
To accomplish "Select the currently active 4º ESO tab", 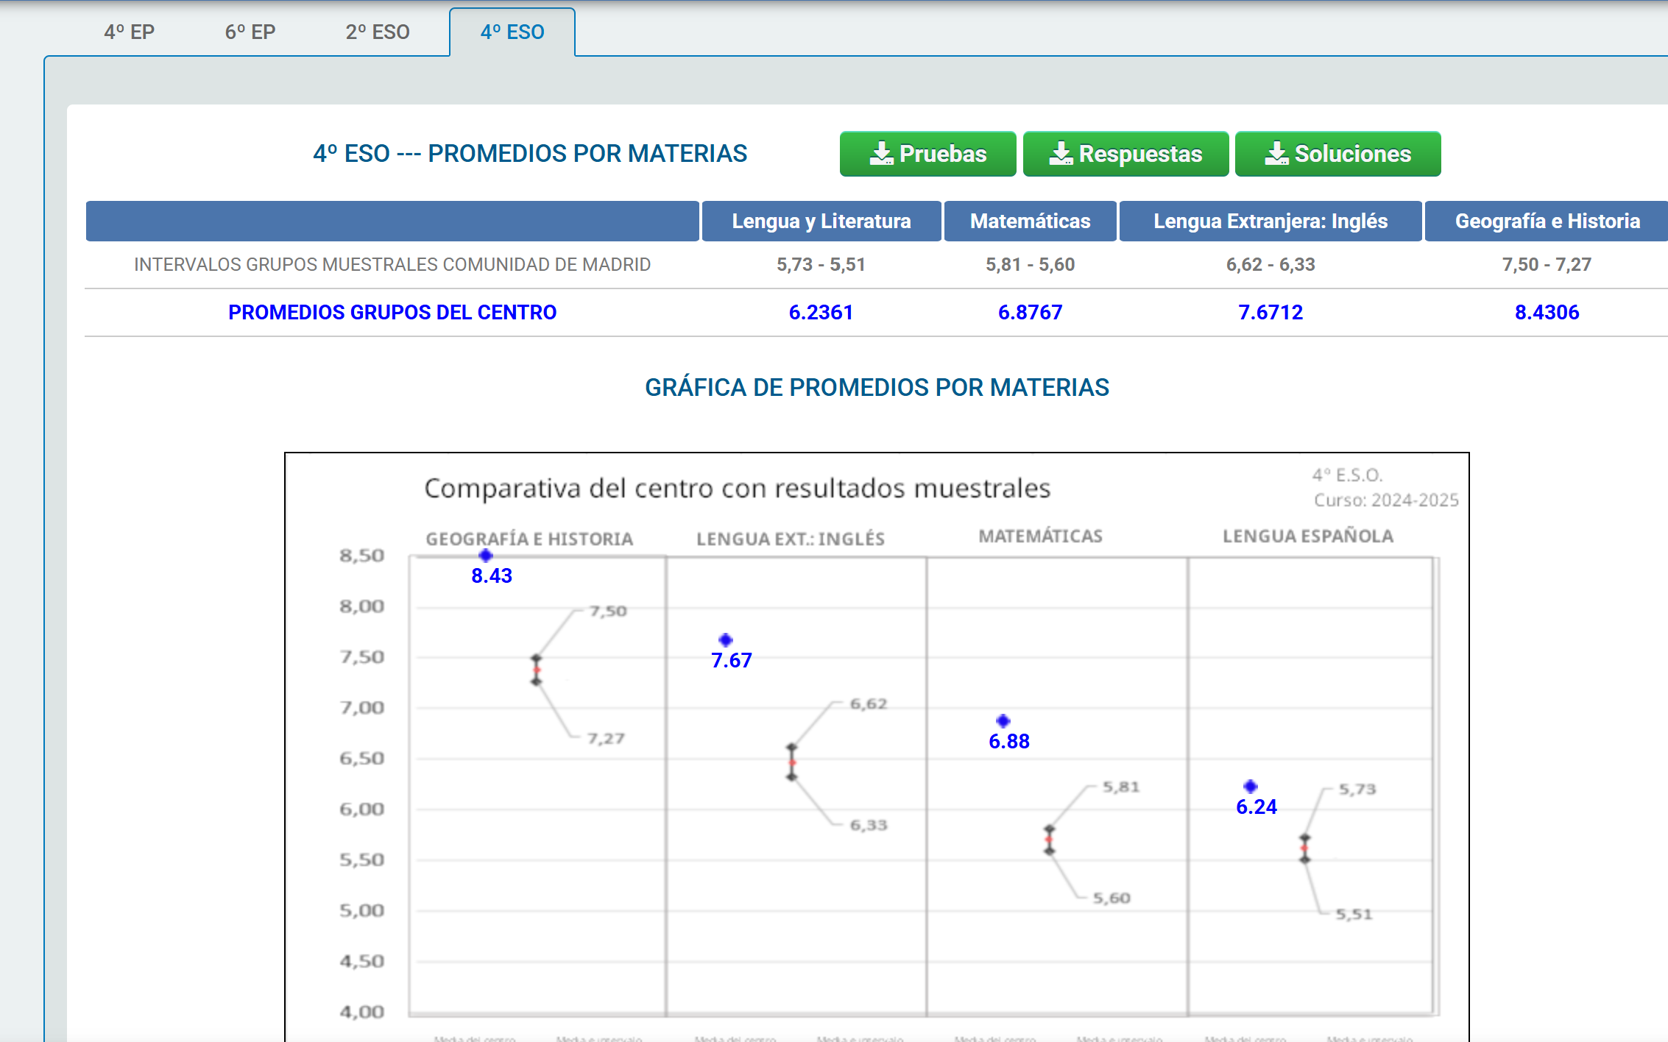I will coord(512,32).
